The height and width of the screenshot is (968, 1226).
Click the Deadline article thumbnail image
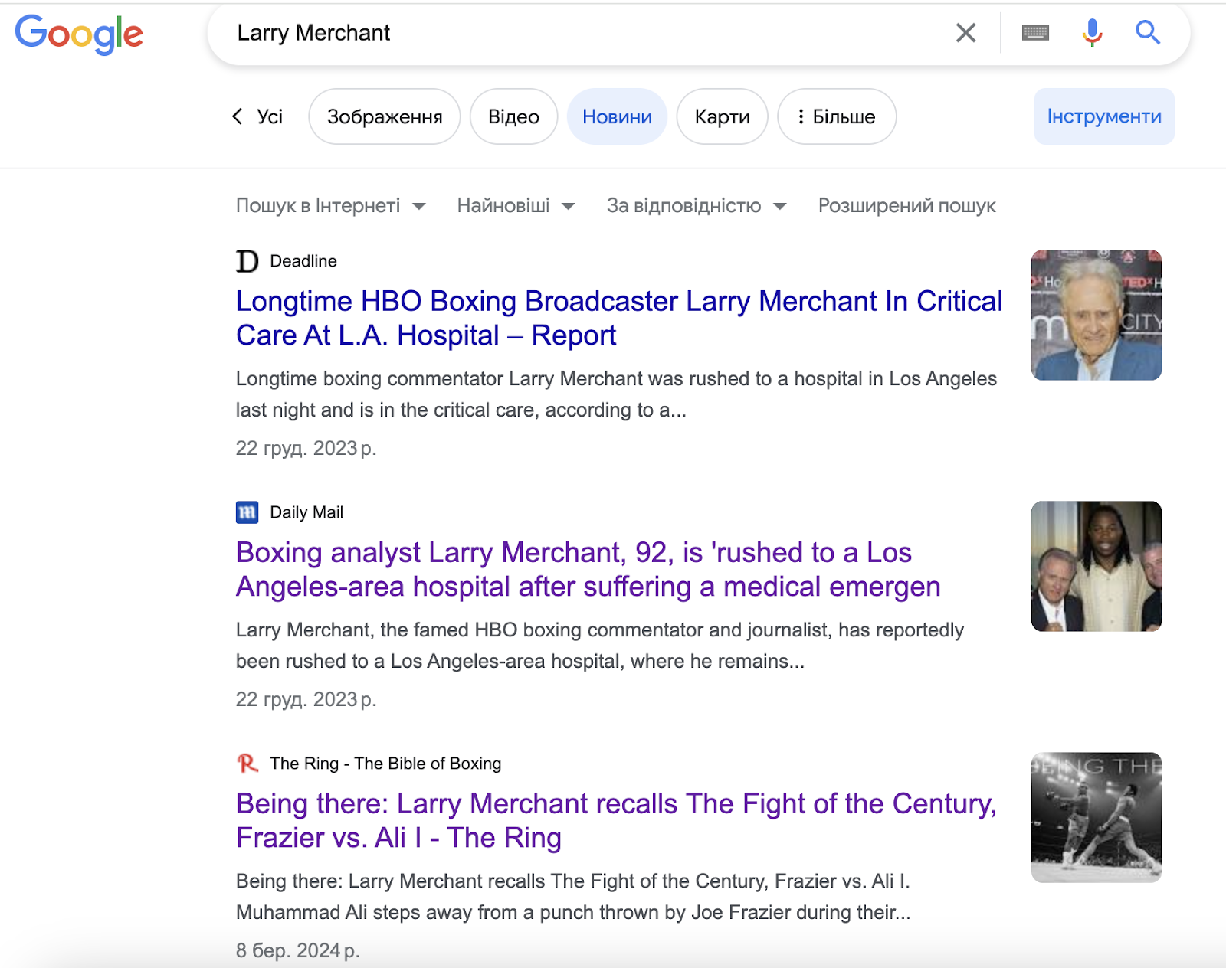pos(1097,315)
